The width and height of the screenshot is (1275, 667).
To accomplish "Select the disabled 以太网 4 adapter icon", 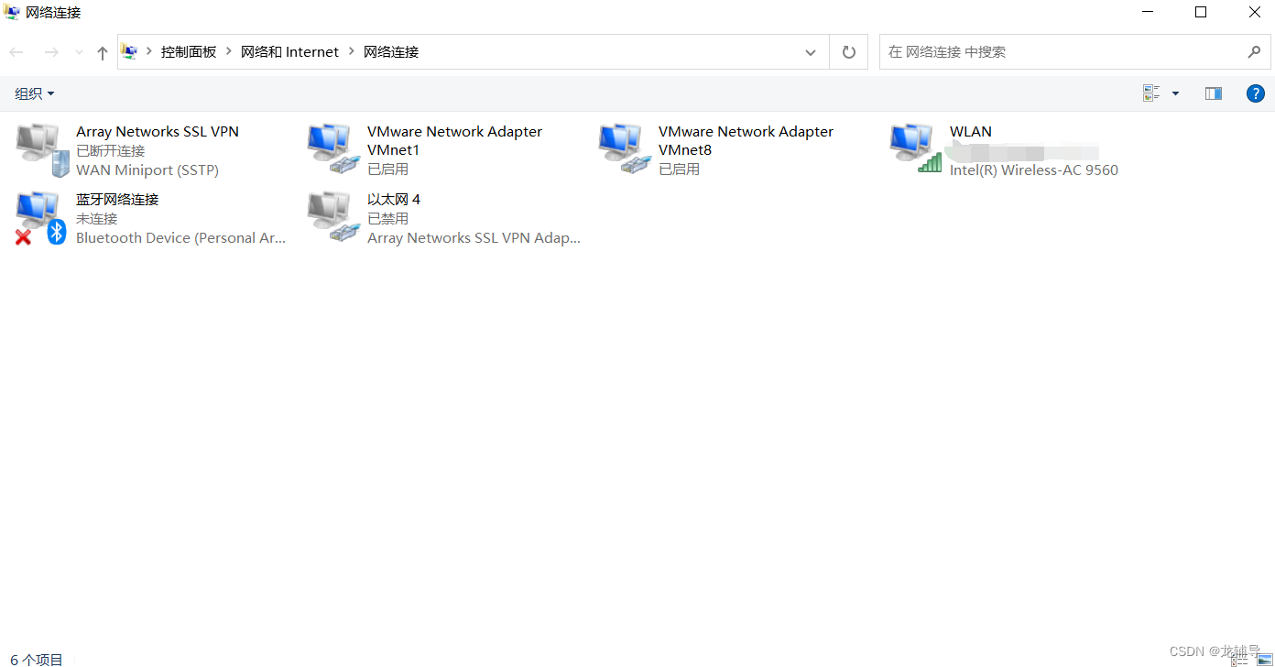I will (x=333, y=218).
